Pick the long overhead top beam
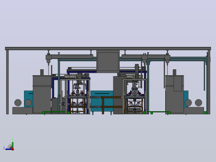Image resolution: width=216 pixels, height=162 pixels. coord(108,49)
